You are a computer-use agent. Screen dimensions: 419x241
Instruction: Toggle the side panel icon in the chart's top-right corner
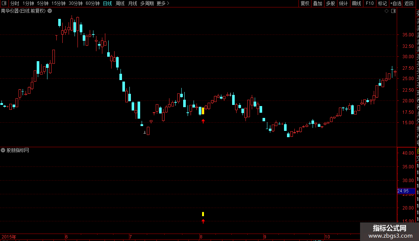point(393,11)
